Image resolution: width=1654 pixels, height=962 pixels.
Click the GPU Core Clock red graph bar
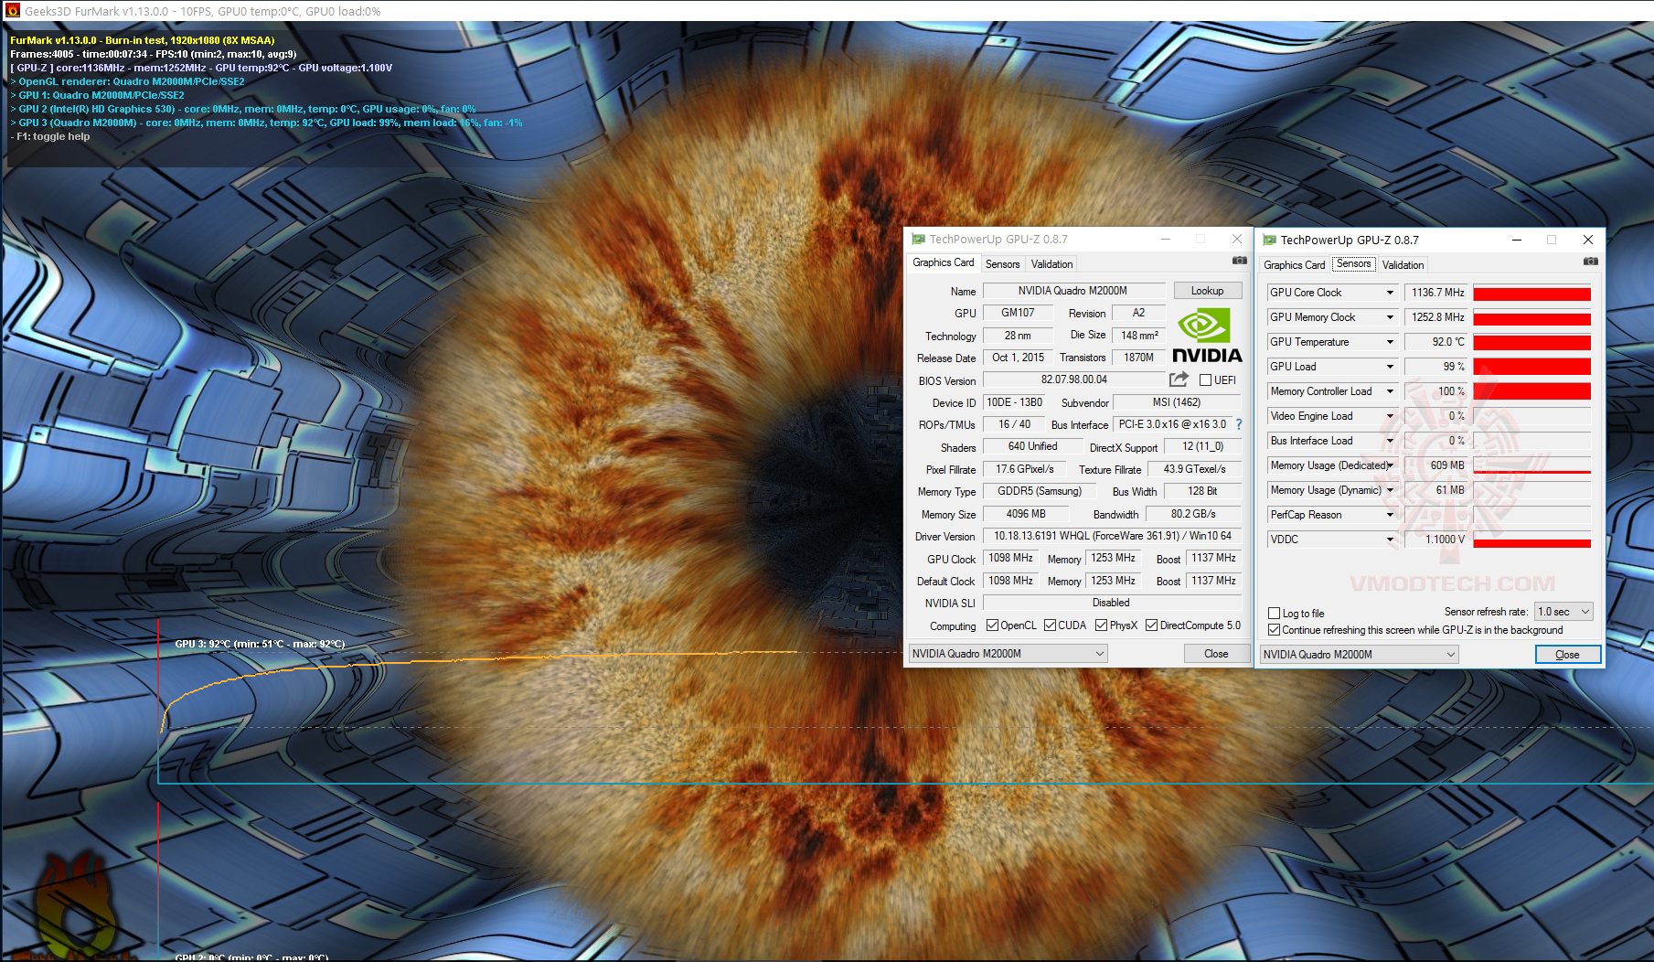1531,294
